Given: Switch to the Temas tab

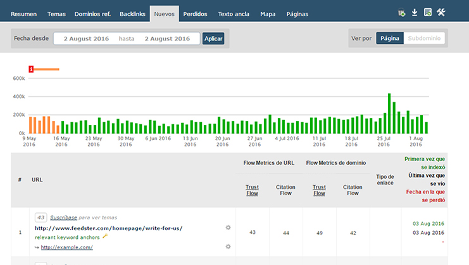Looking at the screenshot, I should coord(56,14).
